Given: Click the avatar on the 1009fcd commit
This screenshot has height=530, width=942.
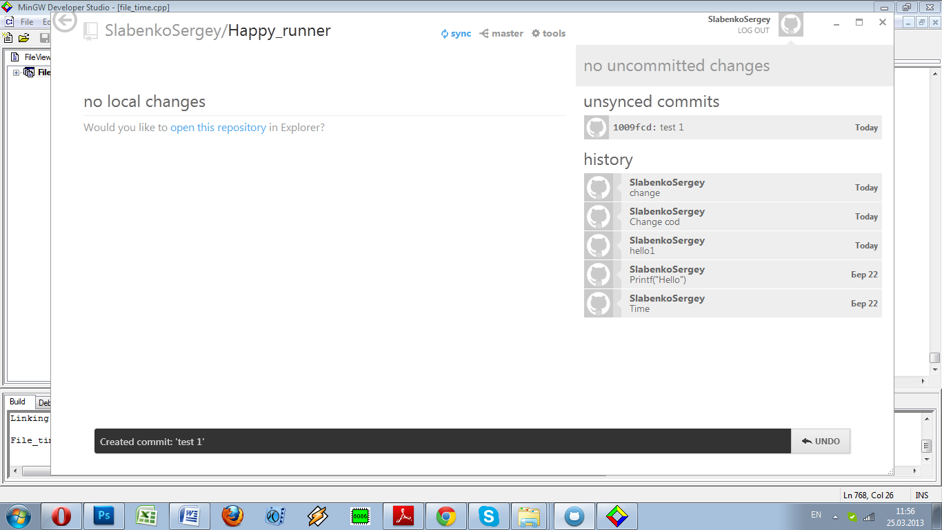Looking at the screenshot, I should [597, 128].
